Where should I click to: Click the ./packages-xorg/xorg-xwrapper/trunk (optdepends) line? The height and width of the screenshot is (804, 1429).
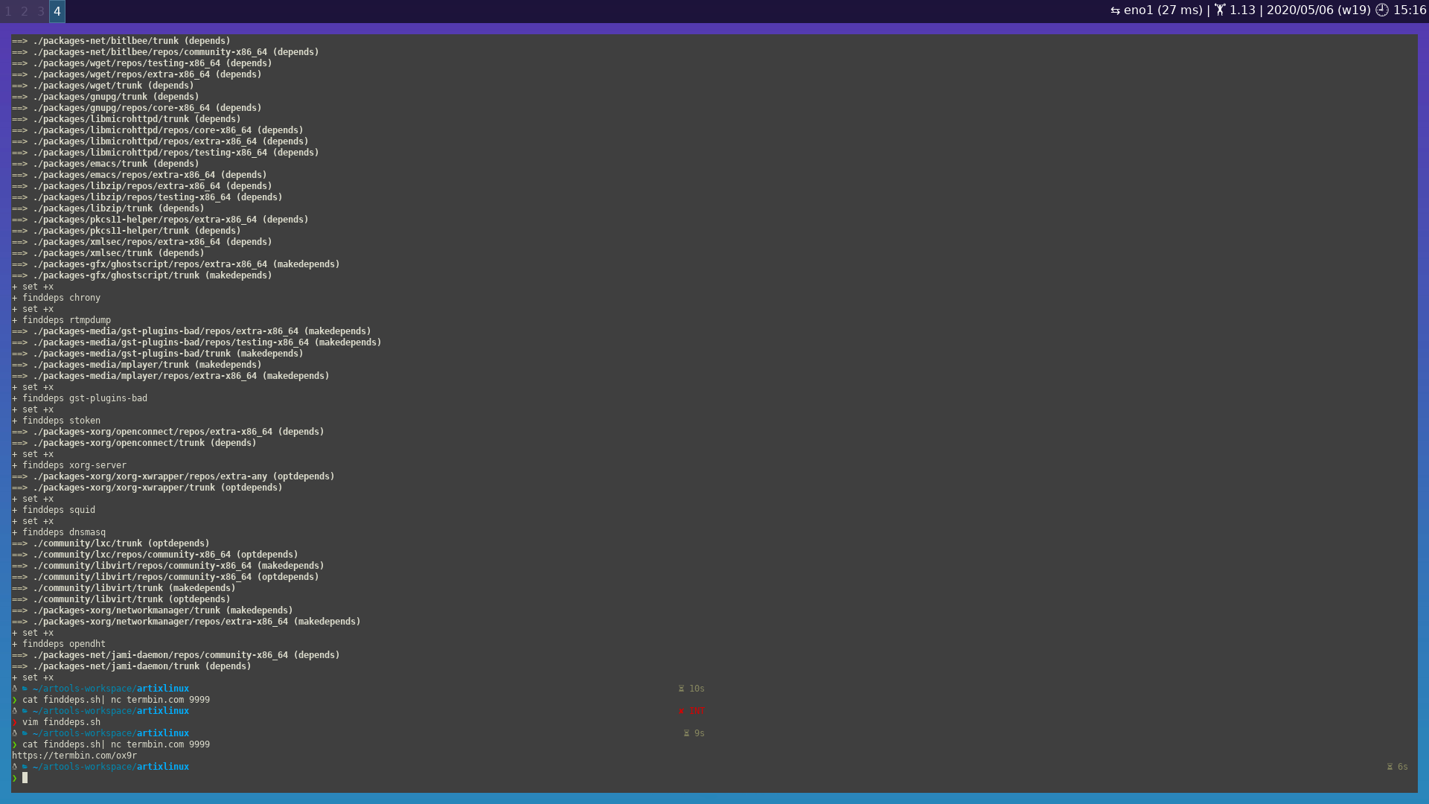(x=147, y=488)
